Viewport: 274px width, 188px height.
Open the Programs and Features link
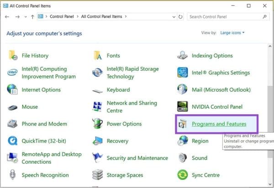tap(219, 124)
